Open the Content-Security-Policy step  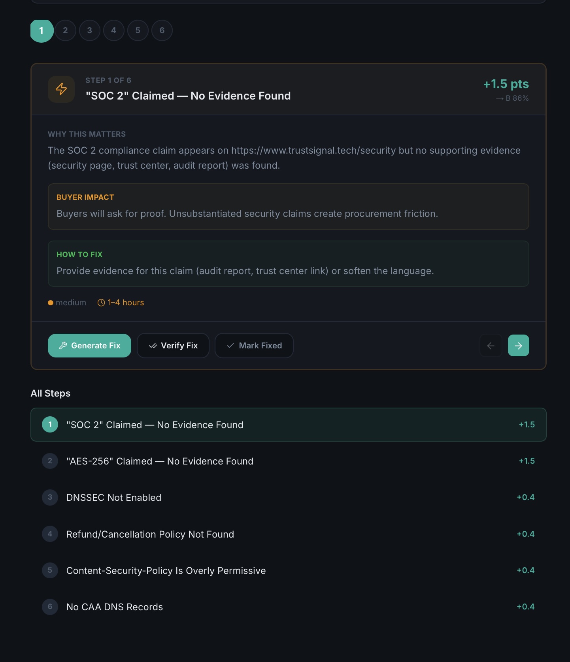click(288, 570)
